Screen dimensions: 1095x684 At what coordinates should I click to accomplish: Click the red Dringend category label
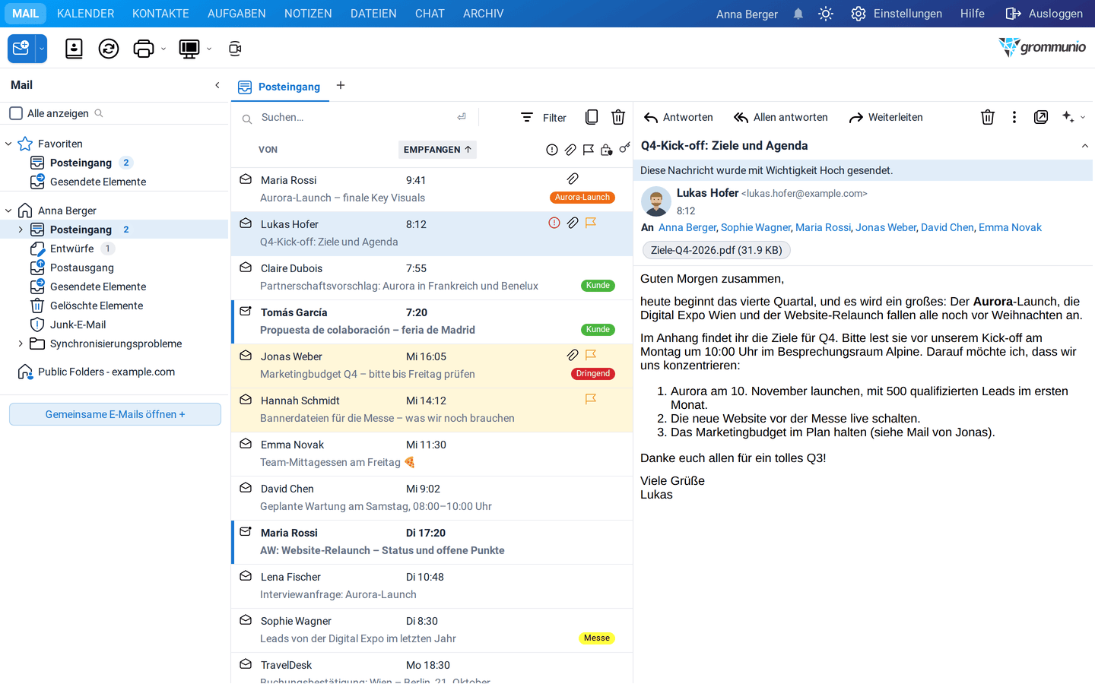tap(593, 374)
